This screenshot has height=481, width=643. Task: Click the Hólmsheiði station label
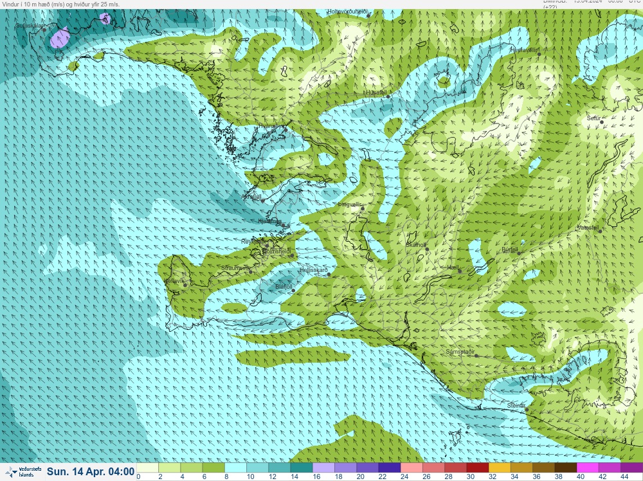pos(276,251)
